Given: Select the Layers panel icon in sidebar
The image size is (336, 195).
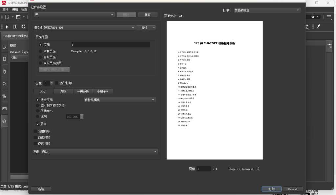Looking at the screenshot, I should 5,121.
